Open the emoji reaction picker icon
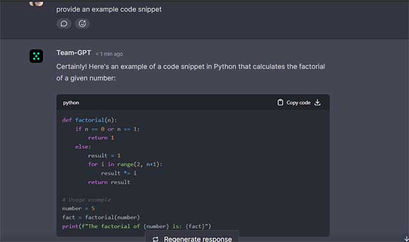Viewport: 409px width, 242px height. [82, 24]
